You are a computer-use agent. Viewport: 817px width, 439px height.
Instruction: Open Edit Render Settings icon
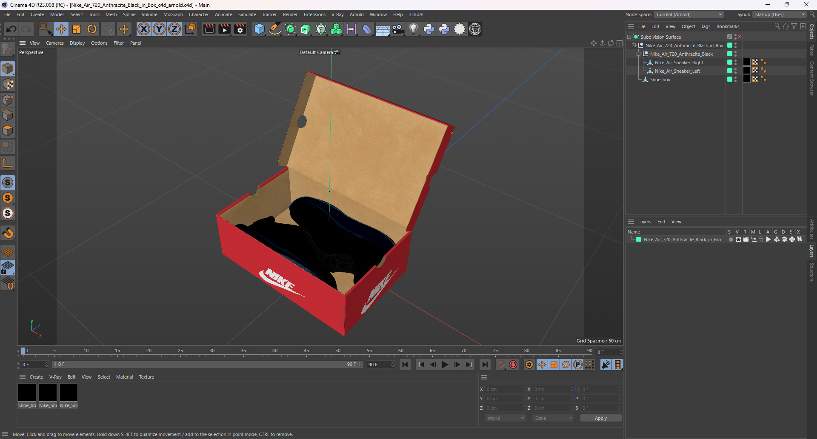pos(240,29)
